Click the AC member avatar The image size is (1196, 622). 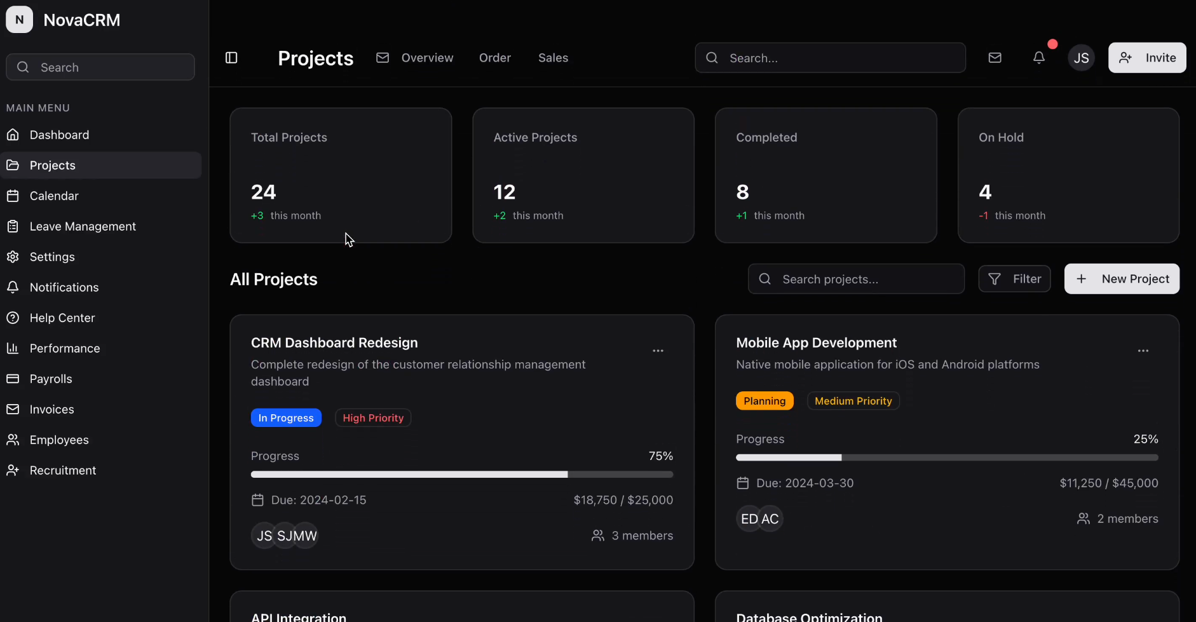770,519
